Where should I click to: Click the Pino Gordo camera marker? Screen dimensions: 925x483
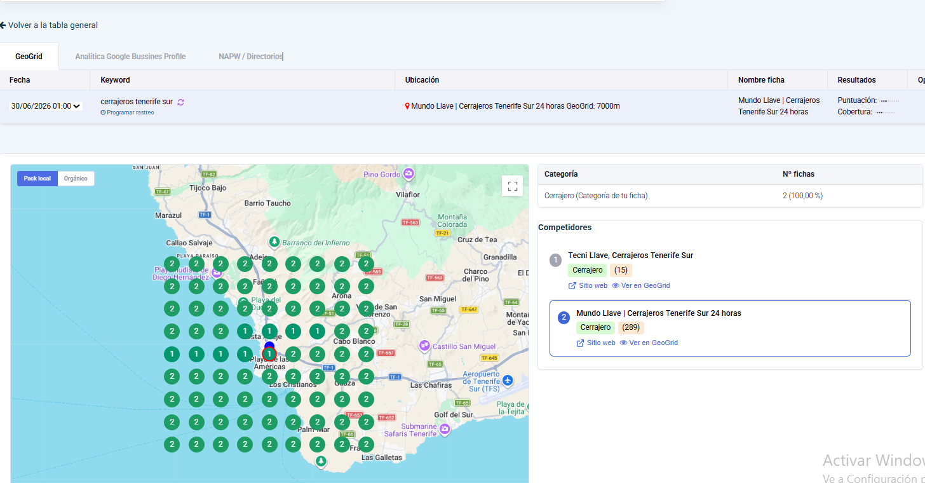[x=409, y=173]
